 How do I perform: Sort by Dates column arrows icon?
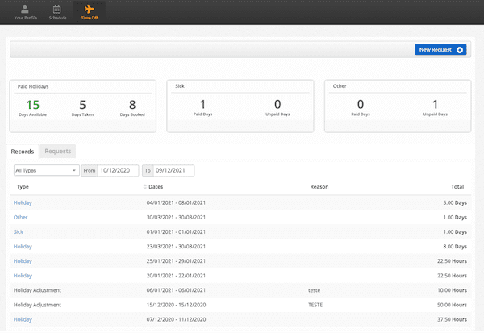point(144,187)
